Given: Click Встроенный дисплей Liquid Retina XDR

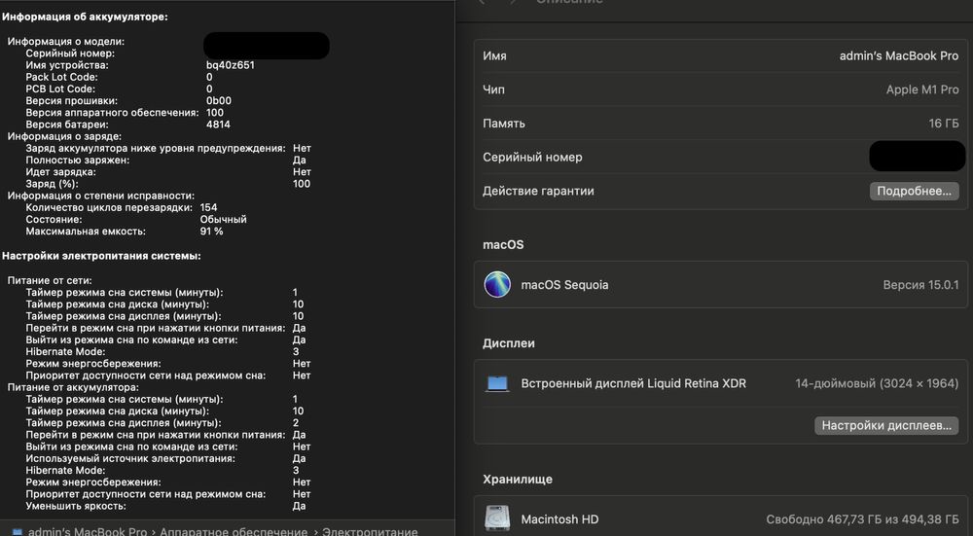Looking at the screenshot, I should pyautogui.click(x=633, y=383).
